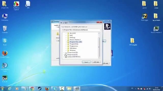
Task: Close the browse-for-folder dialog
Action: [99, 22]
